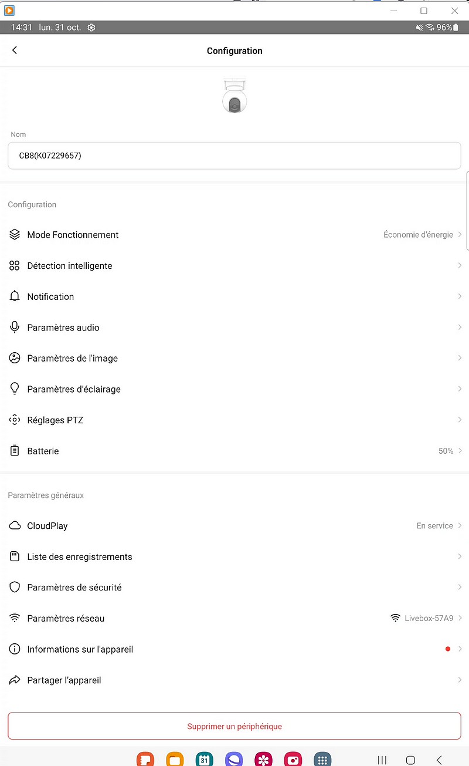Click the camera device thumbnail image

pyautogui.click(x=235, y=95)
